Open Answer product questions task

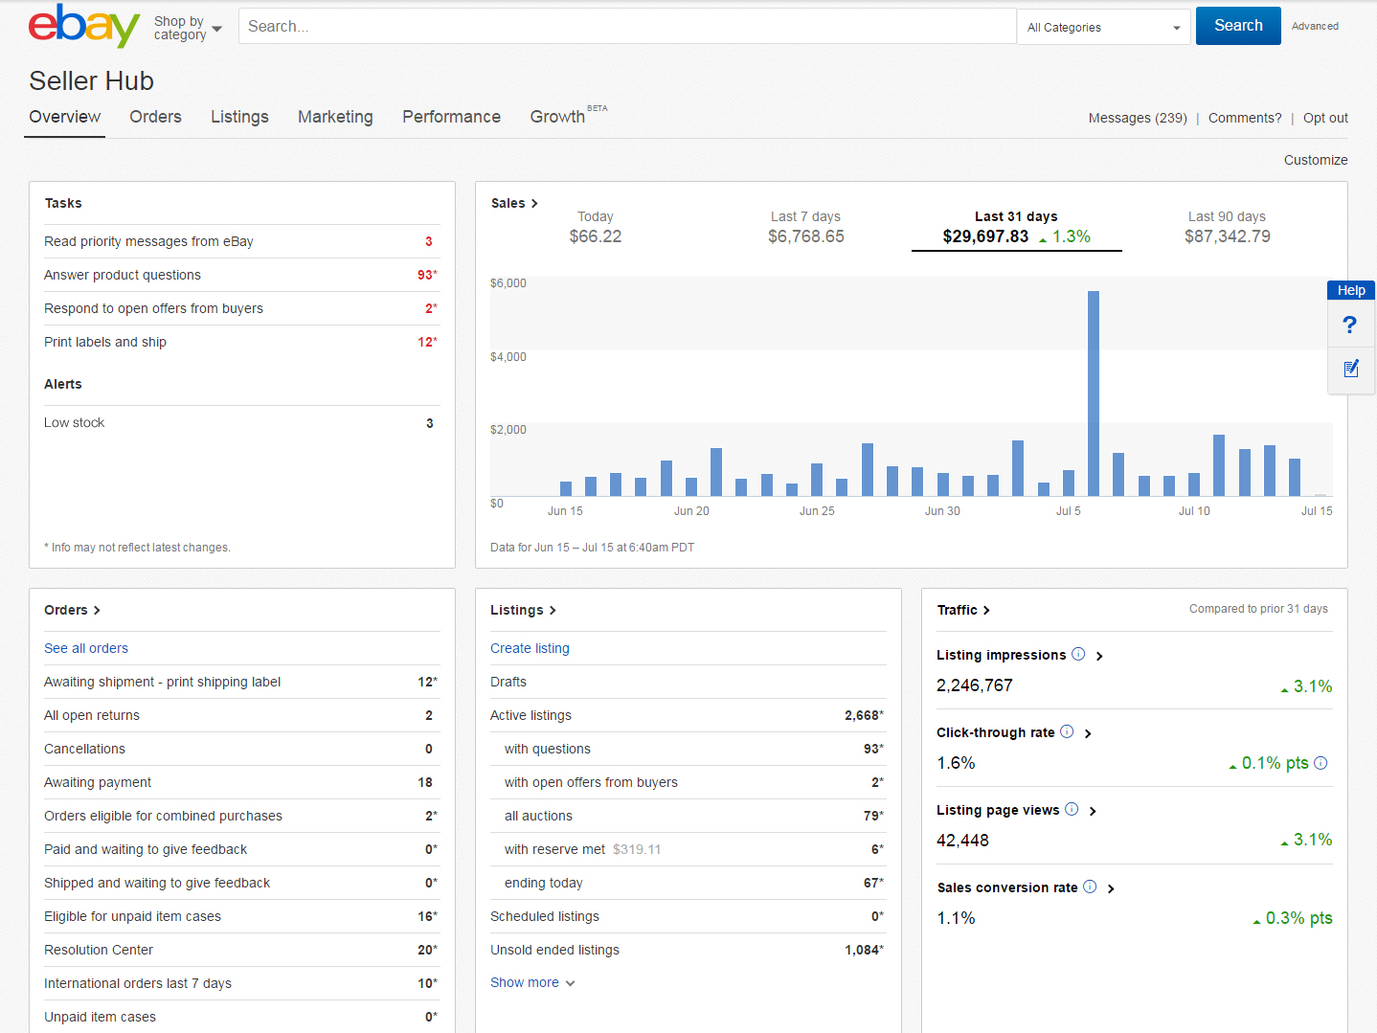(242, 275)
